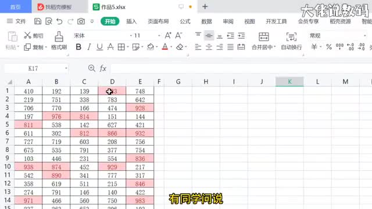Screen dimensions: 372x209
Task: Open the borders dropdown arrow
Action: pos(128,47)
